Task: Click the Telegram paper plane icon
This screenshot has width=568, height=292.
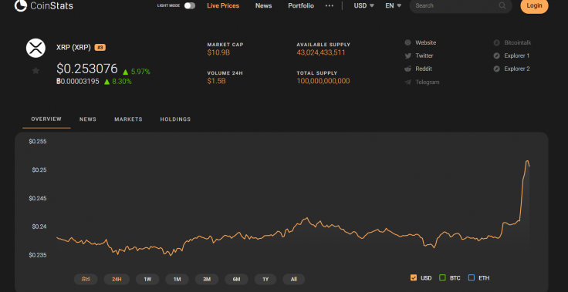Action: (408, 82)
